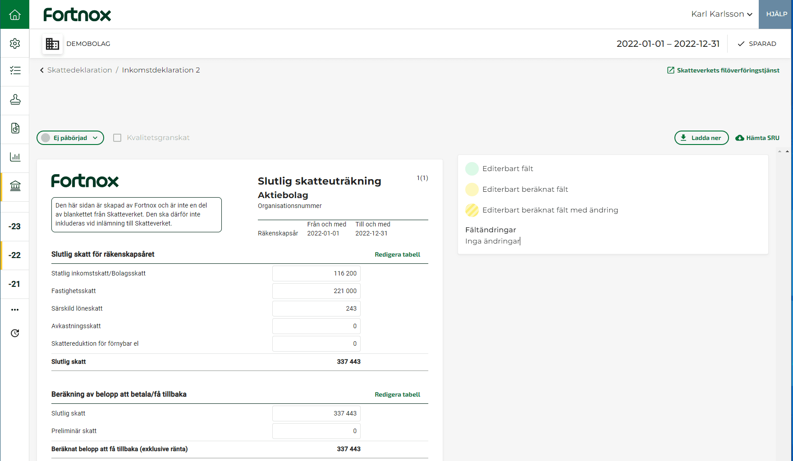793x461 pixels.
Task: Navigate to Skattedeklaration breadcrumb
Action: tap(80, 70)
